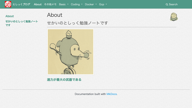This screenshot has width=192, height=108.
Task: Click the せかいのとしっく勉強ノートです subheading
Action: [x=78, y=23]
